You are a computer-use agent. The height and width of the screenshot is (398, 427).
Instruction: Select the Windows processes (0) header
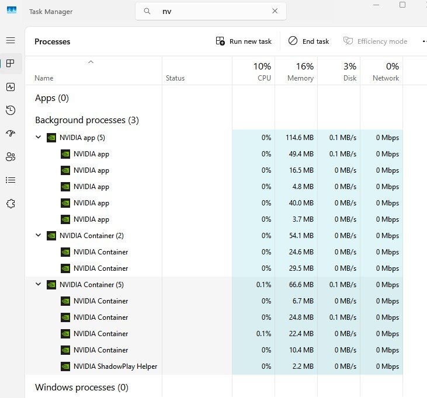(81, 387)
